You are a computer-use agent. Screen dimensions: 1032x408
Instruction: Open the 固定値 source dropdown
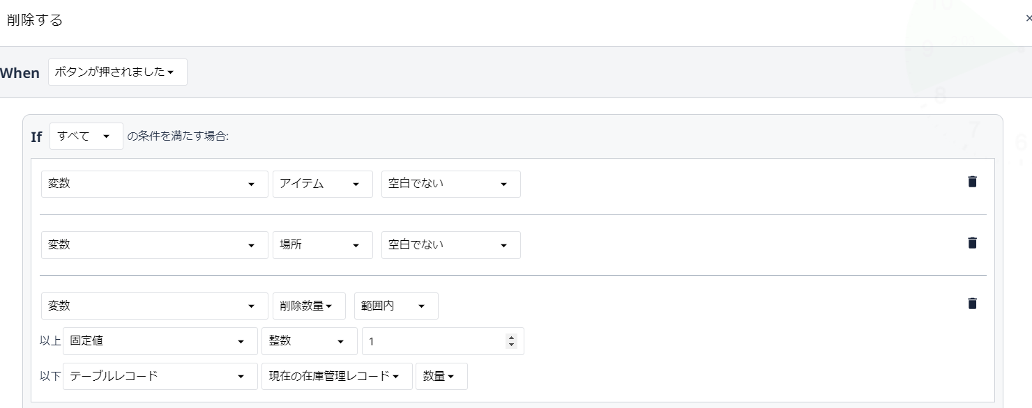point(160,341)
